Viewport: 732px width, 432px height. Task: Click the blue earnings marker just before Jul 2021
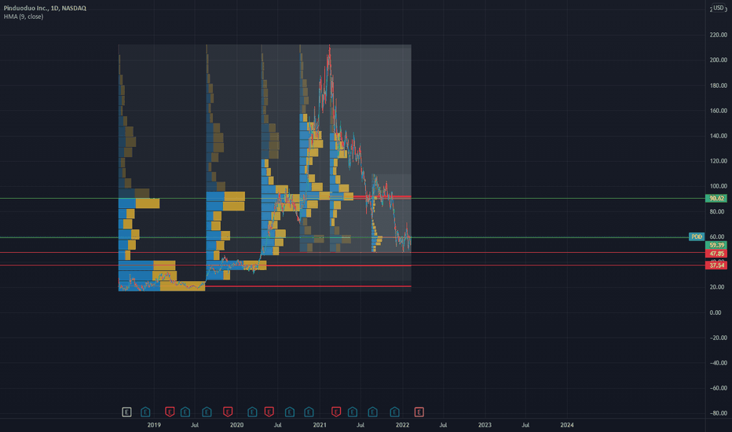[353, 412]
